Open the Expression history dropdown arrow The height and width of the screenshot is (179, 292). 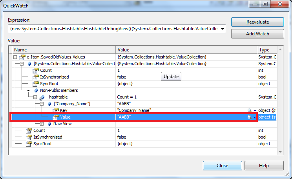pos(223,29)
